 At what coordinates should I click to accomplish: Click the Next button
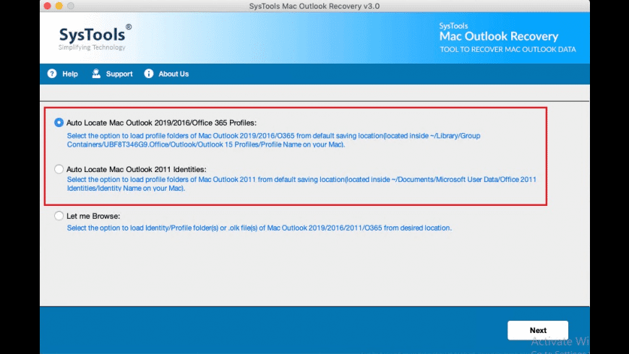[x=538, y=330]
